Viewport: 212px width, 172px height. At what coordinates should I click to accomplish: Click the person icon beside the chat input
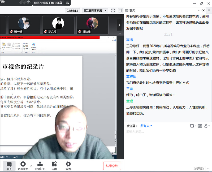206,126
